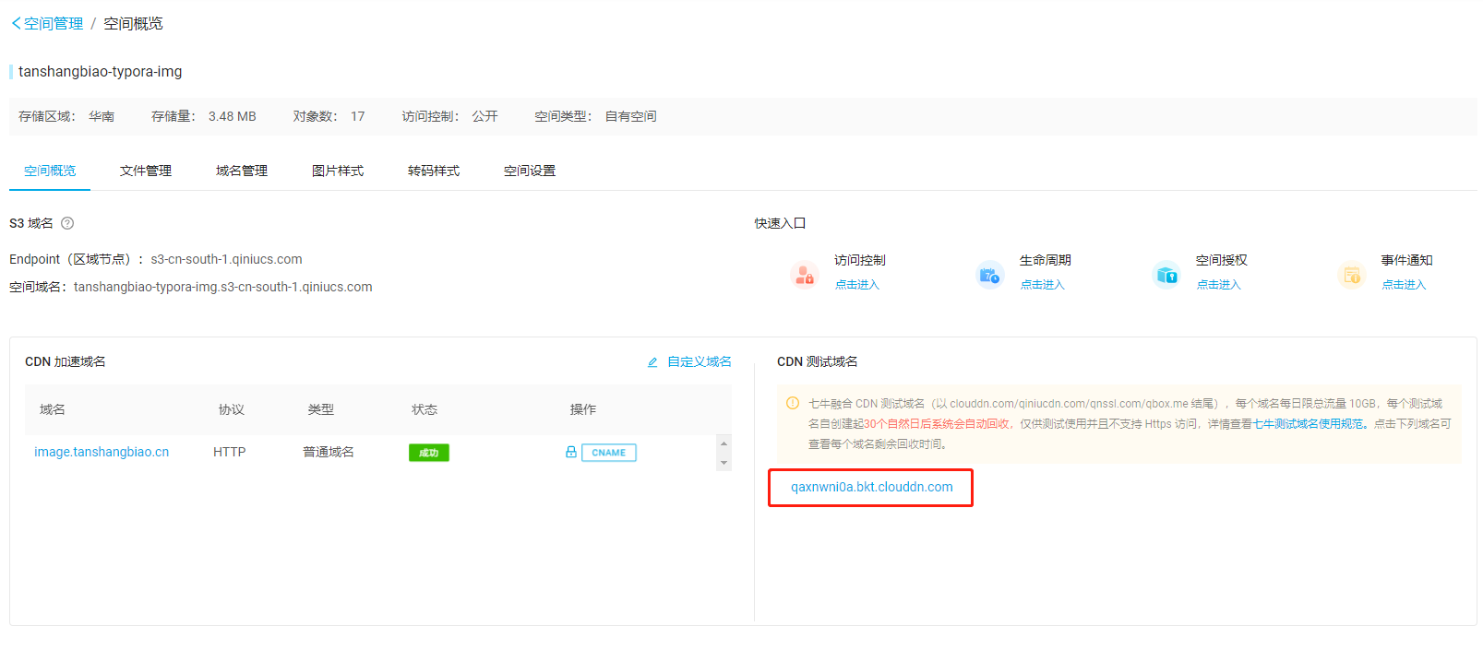Click the 公开 access control value
1483x650 pixels.
click(485, 116)
